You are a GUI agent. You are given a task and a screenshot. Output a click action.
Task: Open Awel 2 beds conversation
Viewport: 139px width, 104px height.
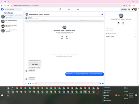[12, 21]
